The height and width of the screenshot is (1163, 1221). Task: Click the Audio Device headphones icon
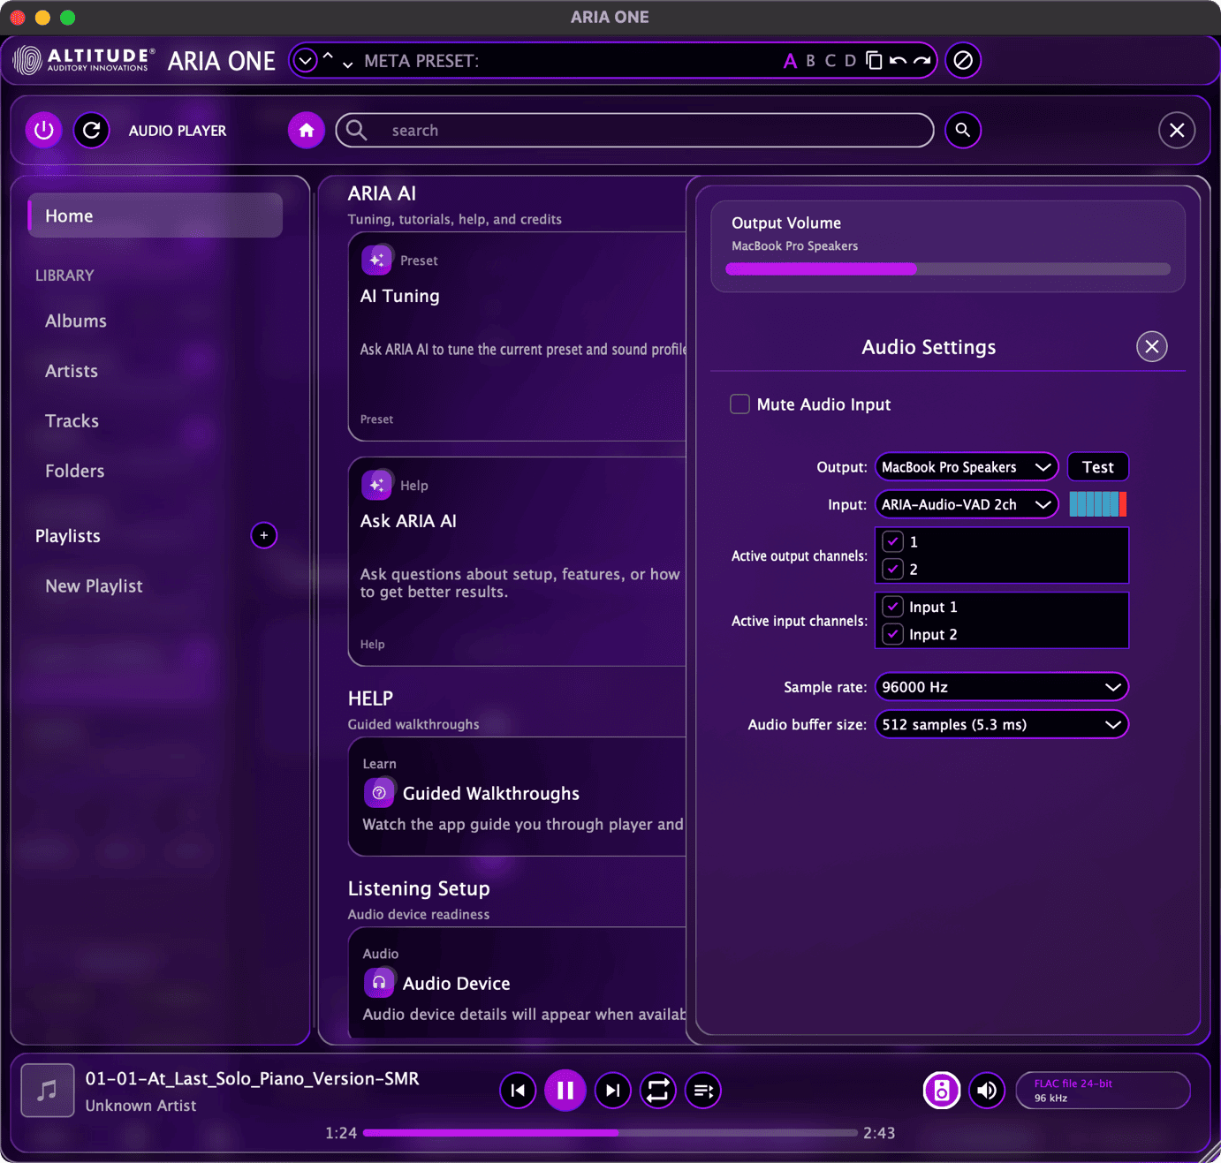(x=379, y=983)
